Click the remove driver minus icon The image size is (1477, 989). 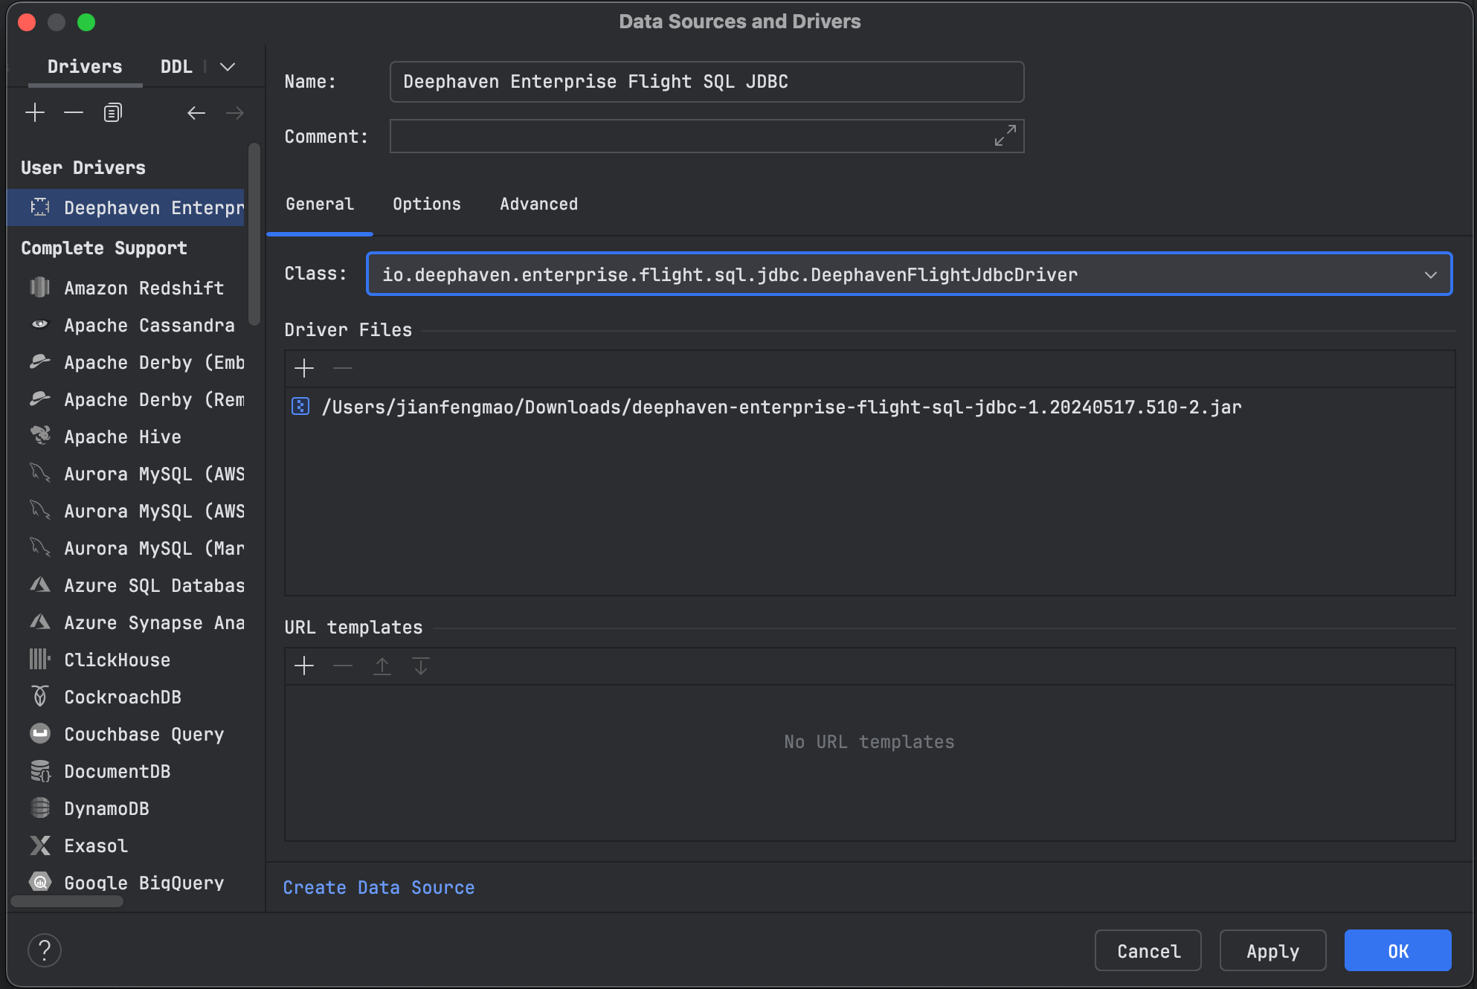(74, 113)
